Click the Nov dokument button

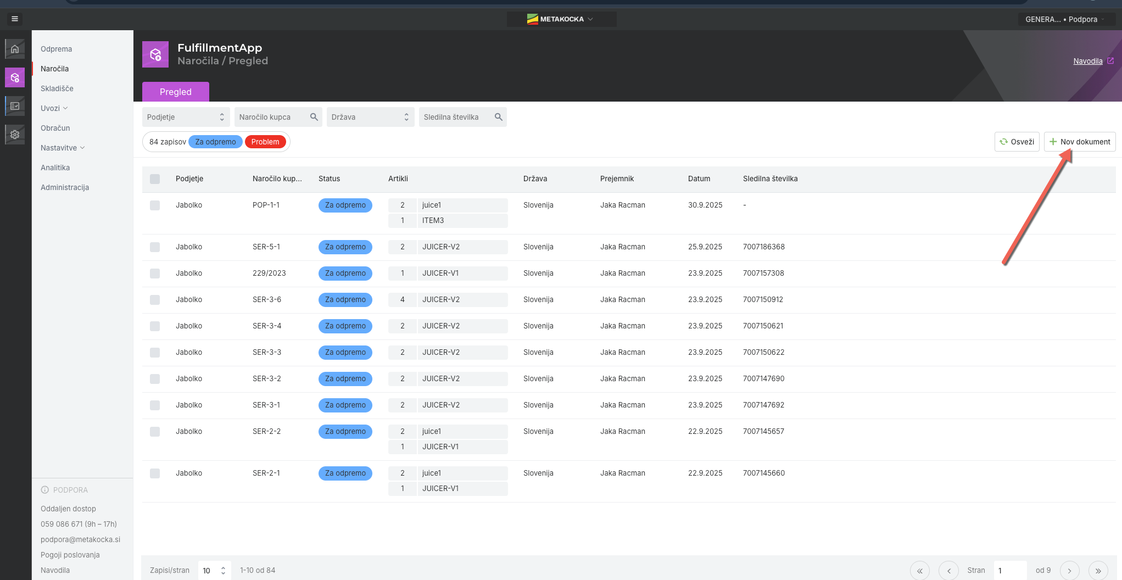click(x=1079, y=142)
